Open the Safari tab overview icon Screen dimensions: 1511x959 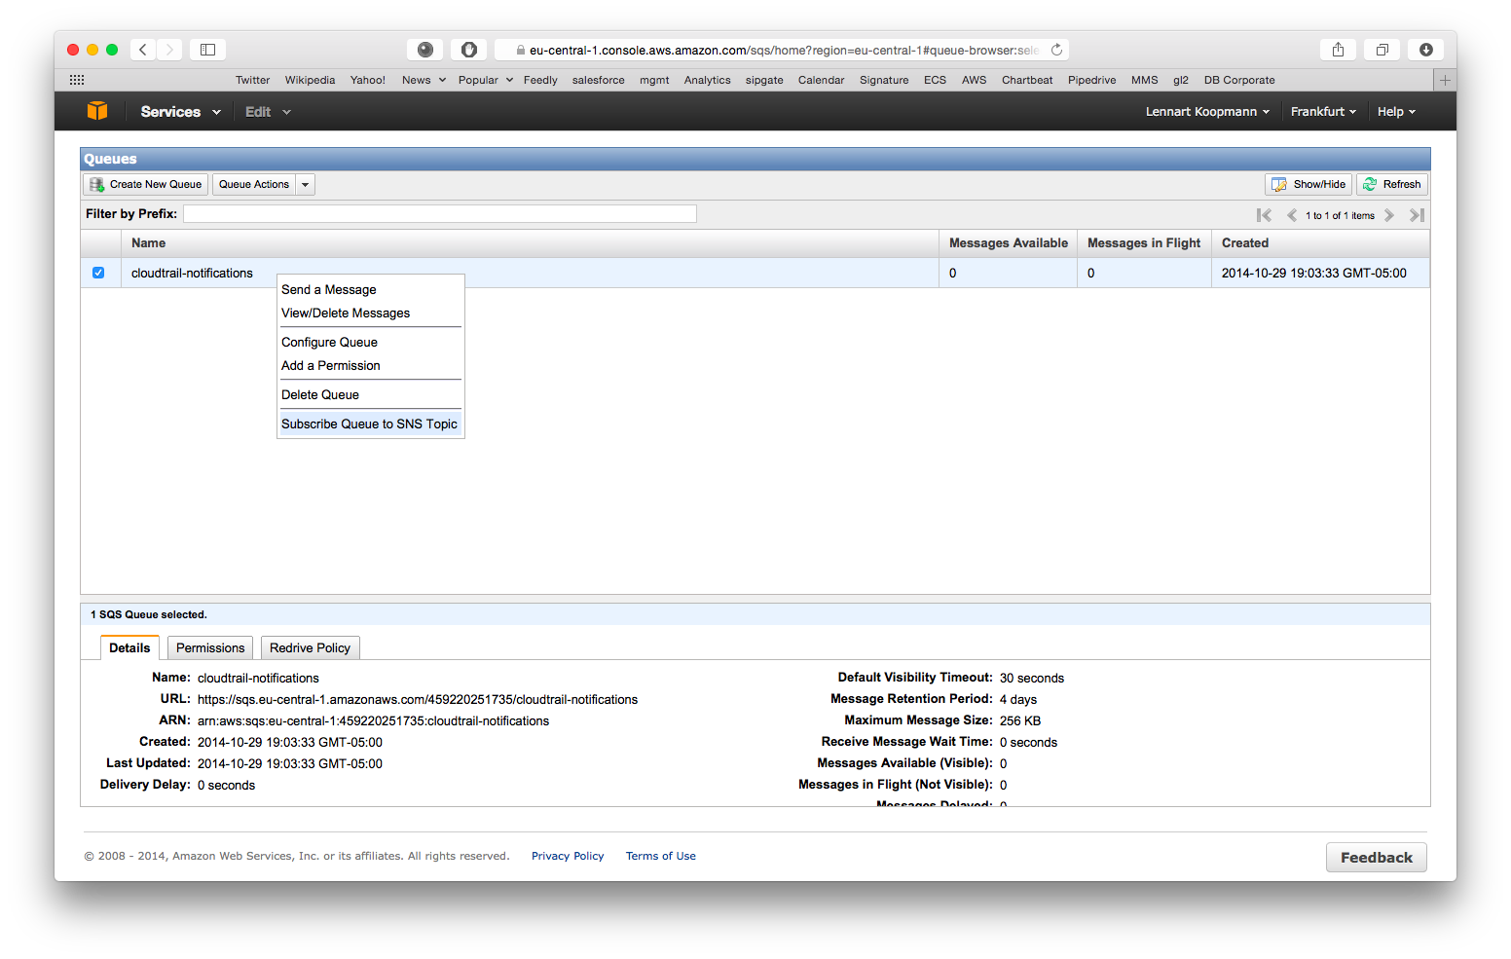point(1382,50)
